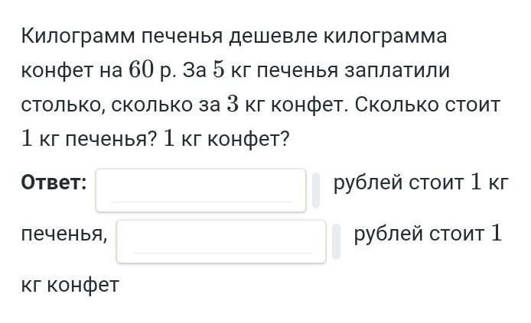Click the gray bar beside the first answer field
531x323 pixels.
(x=315, y=189)
